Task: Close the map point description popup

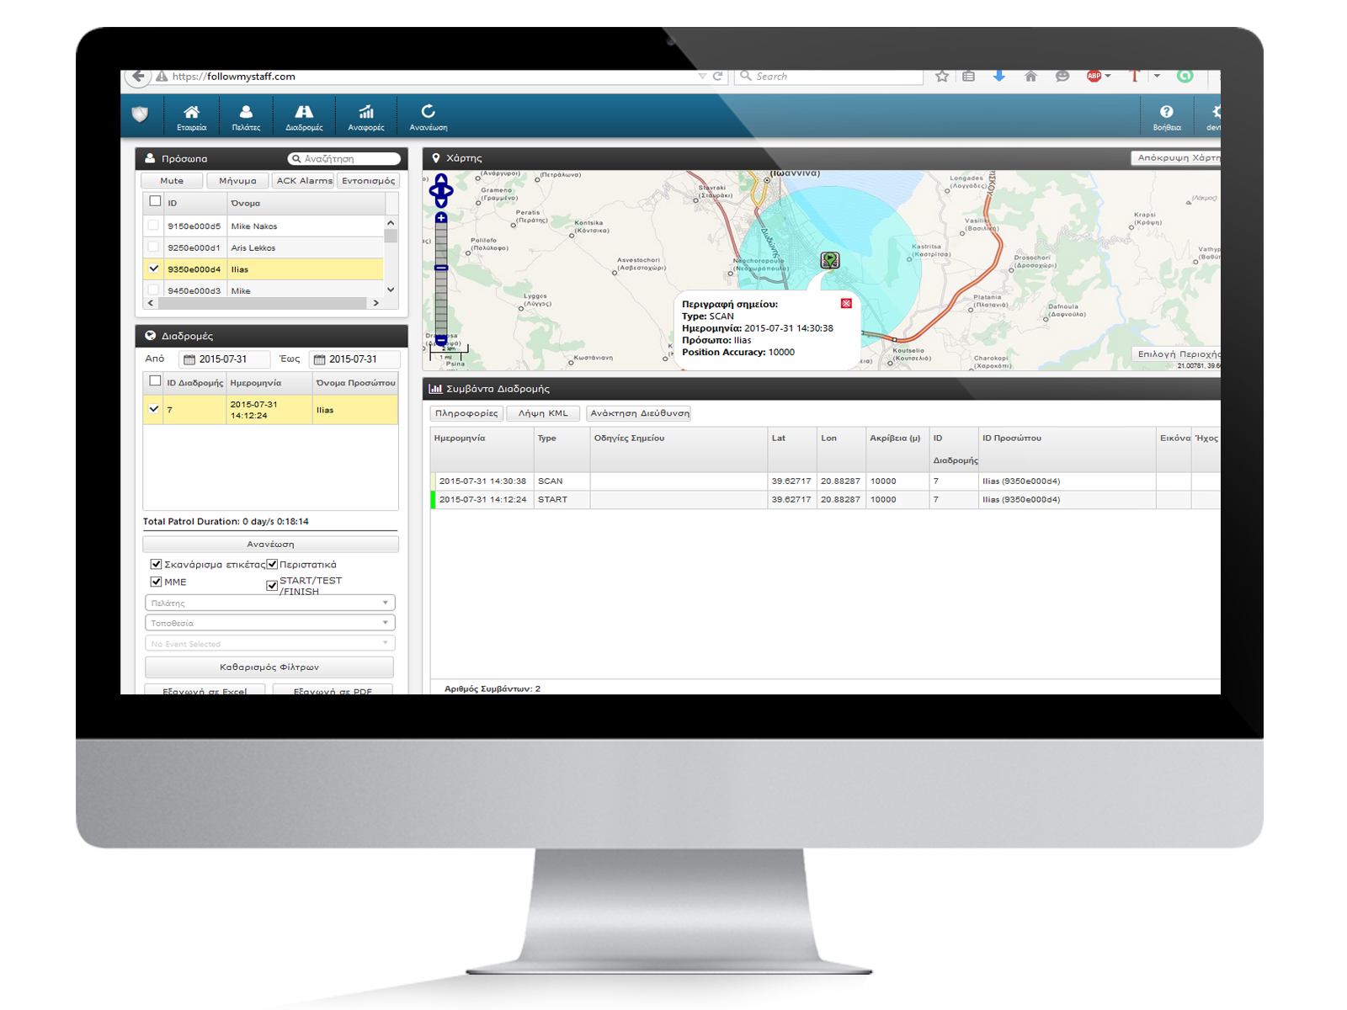Action: pos(846,304)
